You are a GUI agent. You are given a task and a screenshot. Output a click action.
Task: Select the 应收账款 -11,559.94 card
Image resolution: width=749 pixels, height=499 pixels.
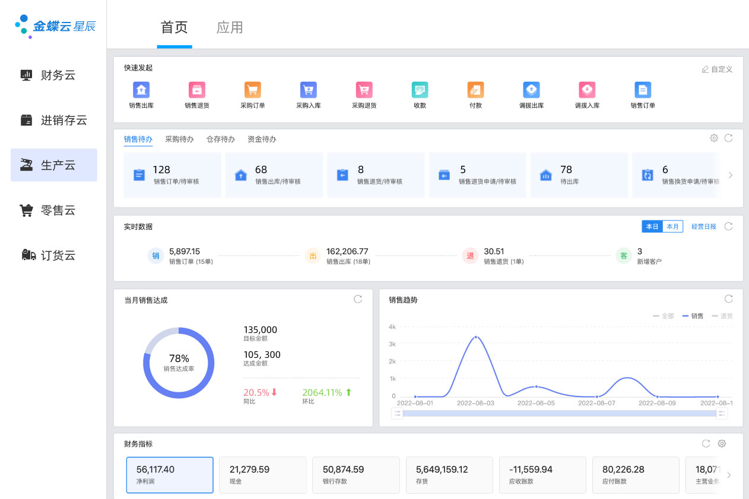tap(542, 475)
